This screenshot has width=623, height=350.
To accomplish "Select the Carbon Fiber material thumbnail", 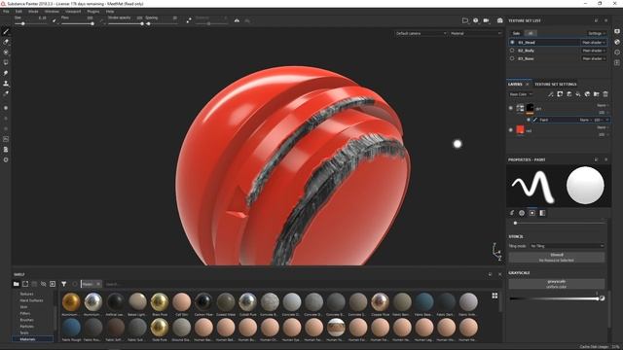I will coord(203,302).
